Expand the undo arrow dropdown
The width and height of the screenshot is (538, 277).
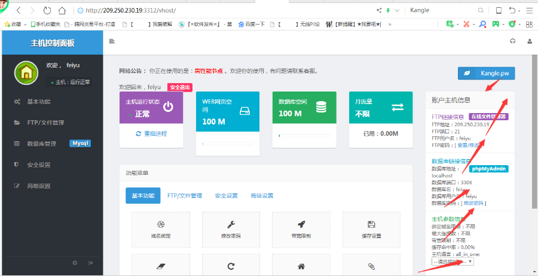(519, 11)
